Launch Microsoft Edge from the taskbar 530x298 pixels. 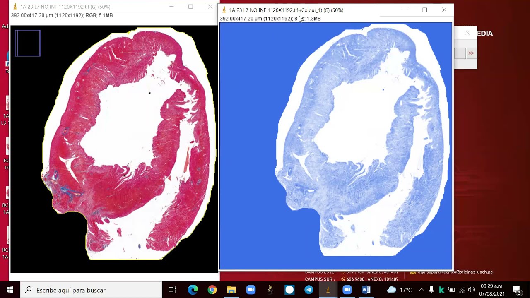click(x=193, y=290)
